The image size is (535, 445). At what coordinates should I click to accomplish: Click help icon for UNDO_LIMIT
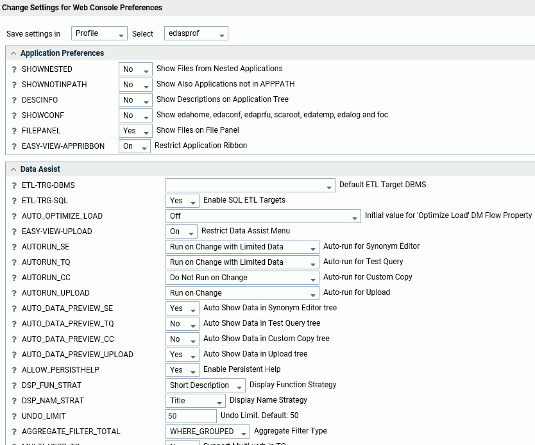point(14,416)
